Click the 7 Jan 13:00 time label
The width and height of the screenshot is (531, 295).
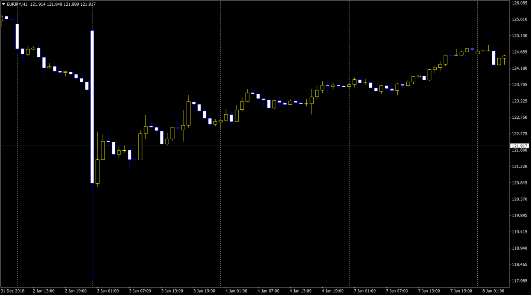pyautogui.click(x=429, y=291)
